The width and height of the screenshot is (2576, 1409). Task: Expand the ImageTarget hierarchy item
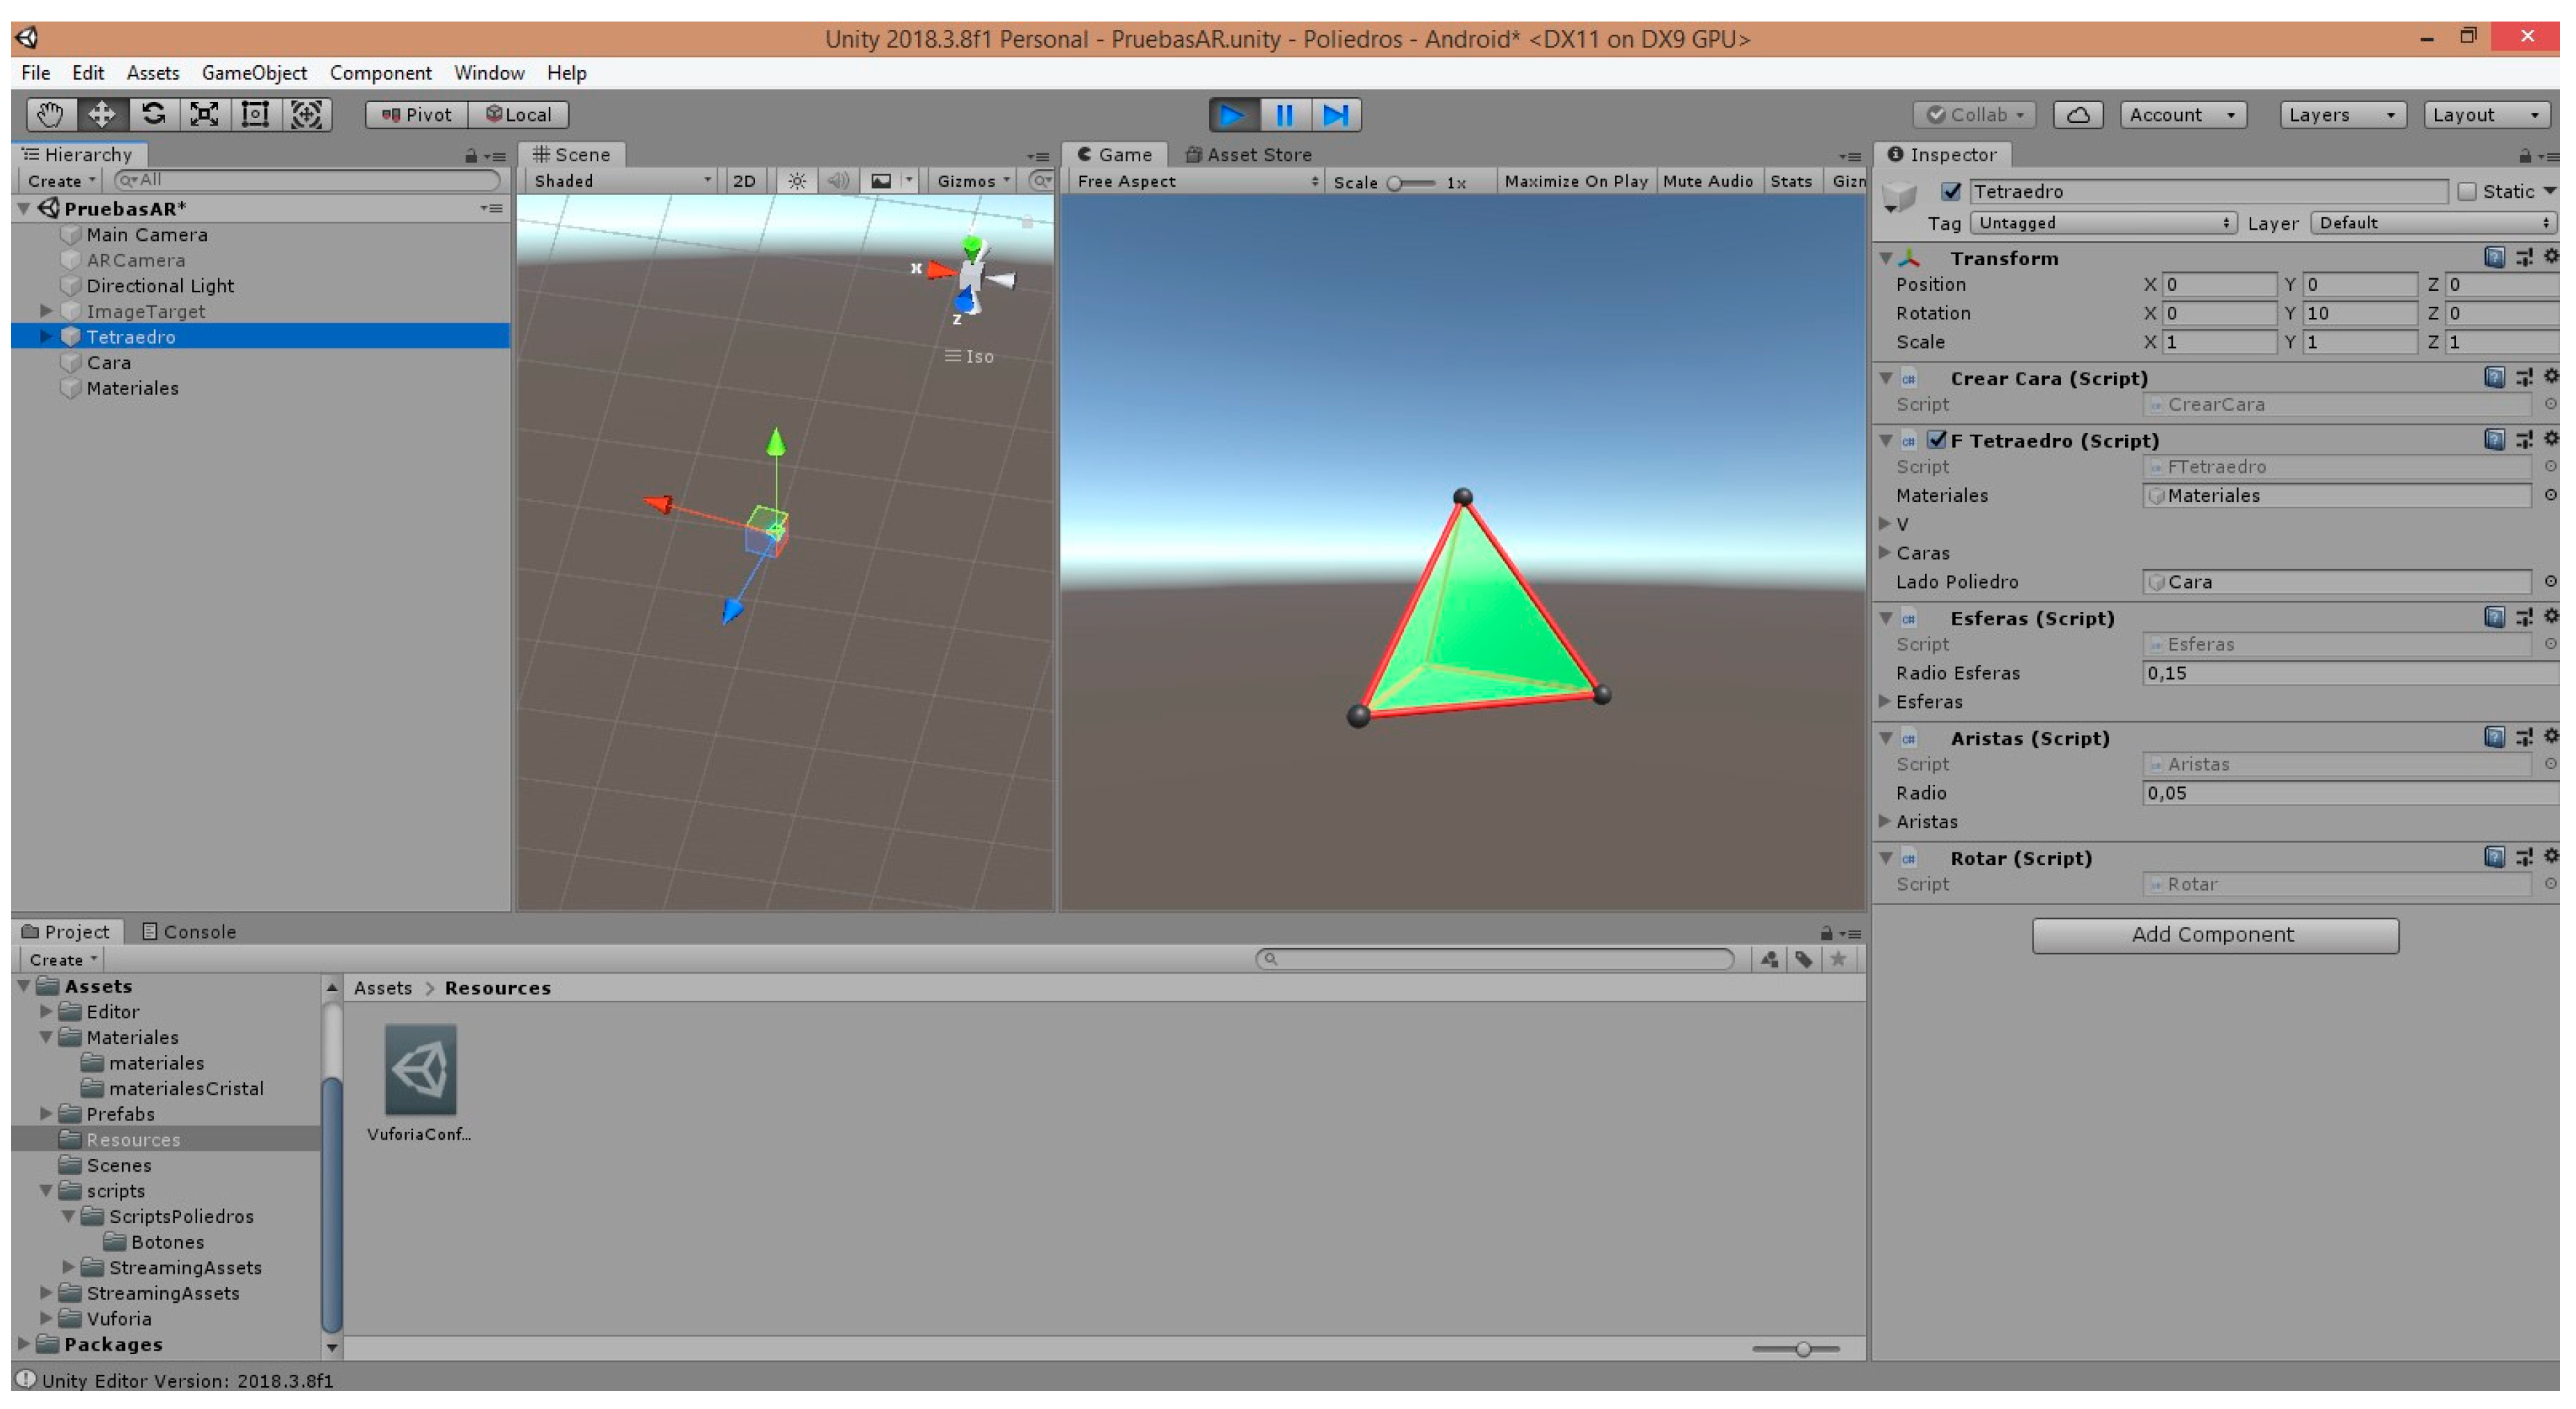click(46, 311)
